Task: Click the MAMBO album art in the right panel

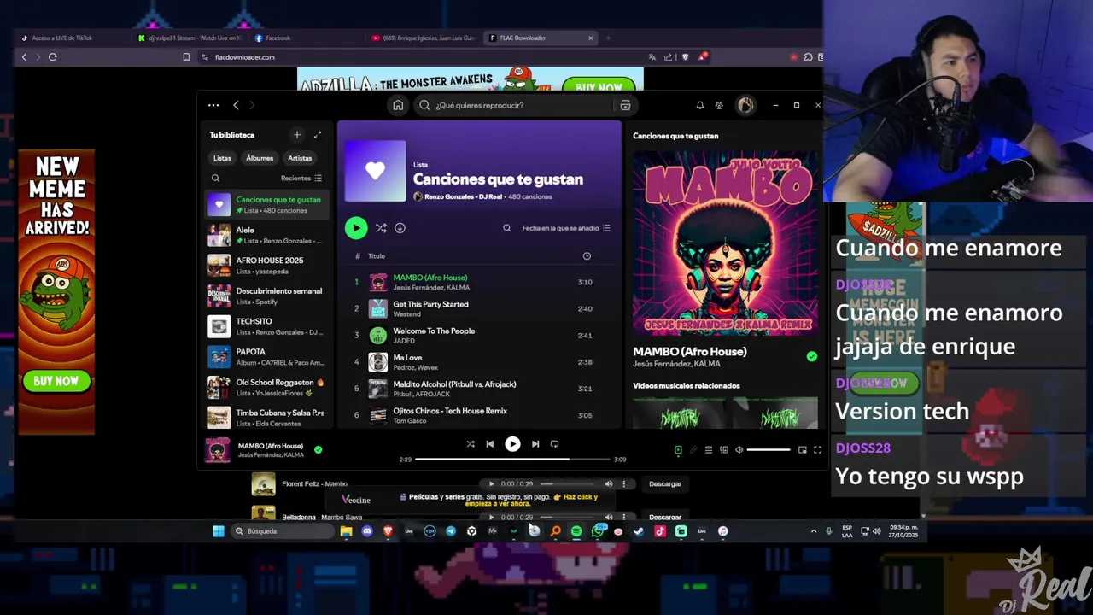Action: pyautogui.click(x=725, y=243)
